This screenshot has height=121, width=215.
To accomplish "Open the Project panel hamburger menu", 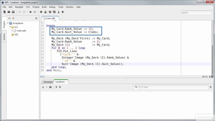I will pyautogui.click(x=36, y=18).
